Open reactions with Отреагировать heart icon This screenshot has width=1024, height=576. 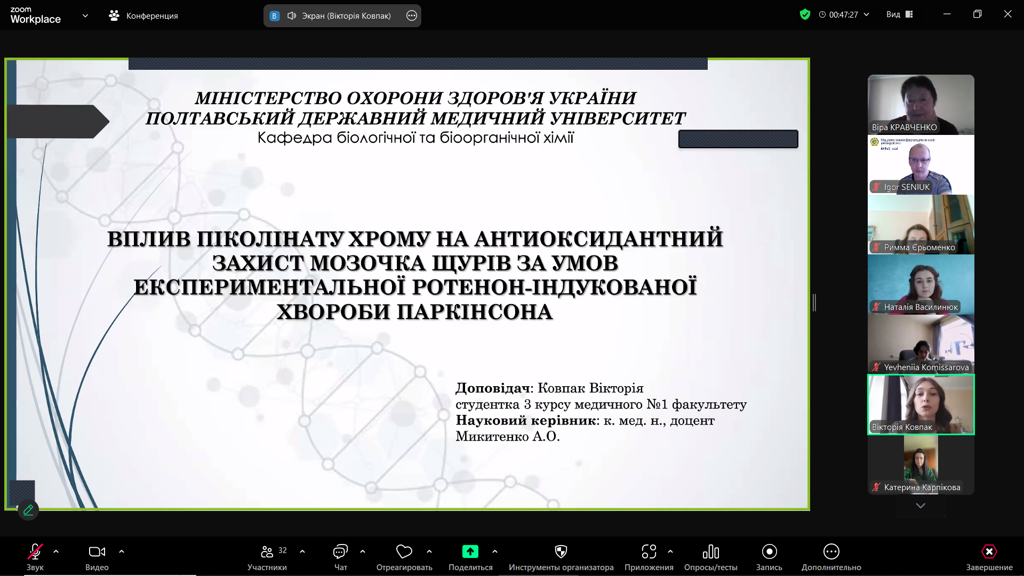pos(404,557)
